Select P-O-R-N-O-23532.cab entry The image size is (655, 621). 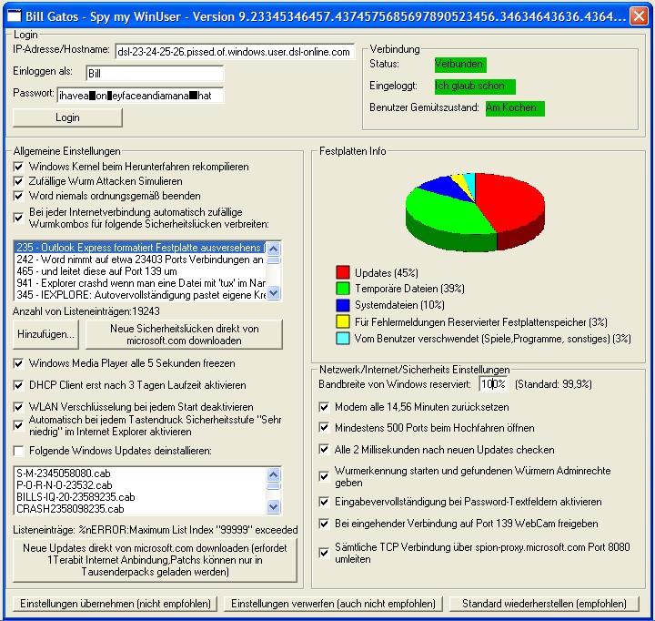click(140, 485)
